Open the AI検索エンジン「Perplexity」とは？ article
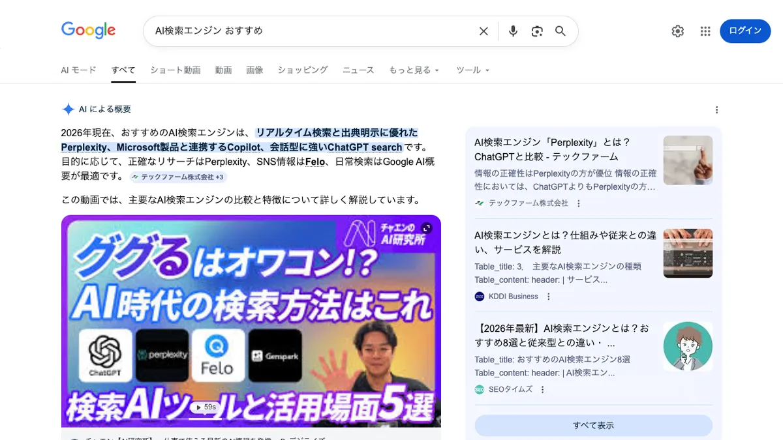 coord(552,149)
